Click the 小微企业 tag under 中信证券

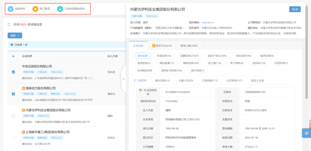click(x=42, y=72)
